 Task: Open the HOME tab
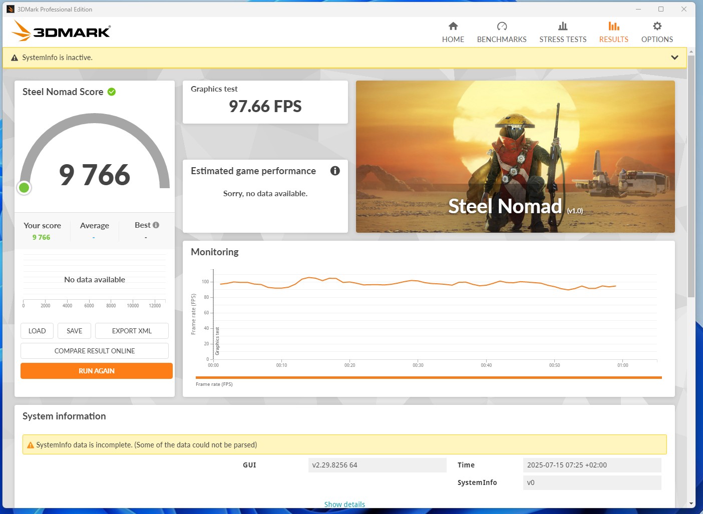point(453,33)
